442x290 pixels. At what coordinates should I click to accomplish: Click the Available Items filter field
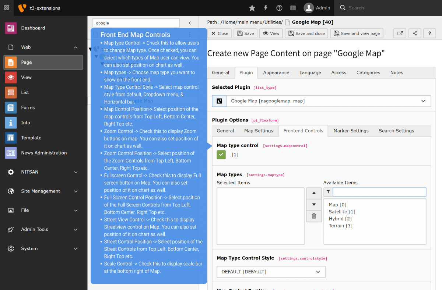point(379,192)
